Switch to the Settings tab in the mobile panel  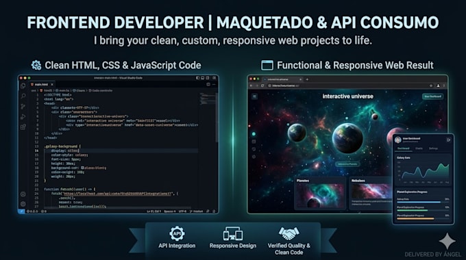point(433,148)
